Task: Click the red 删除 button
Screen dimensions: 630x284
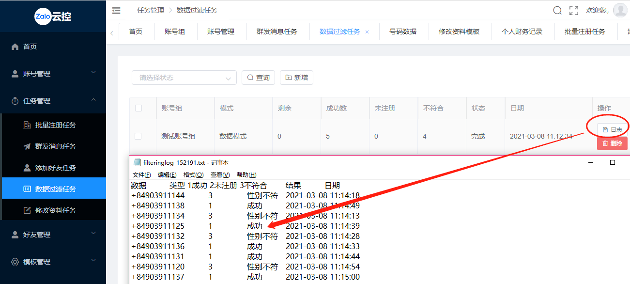Action: point(612,143)
